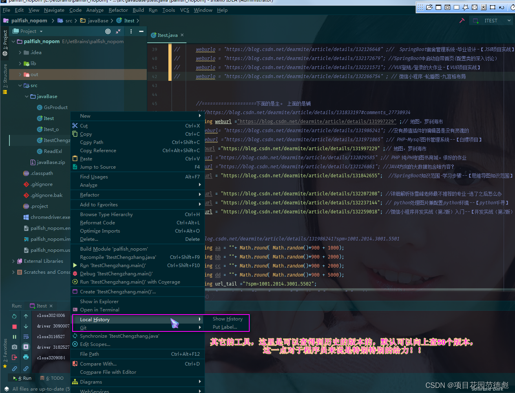Click the up arrow in Run panel
515x393 pixels.
click(26, 316)
